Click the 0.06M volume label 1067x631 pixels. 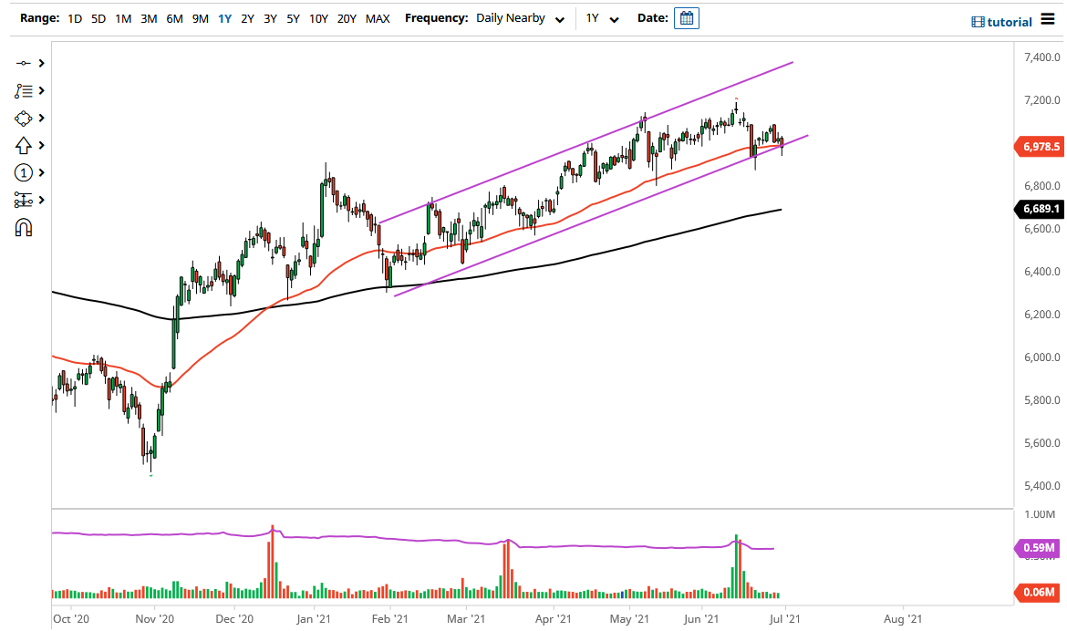point(1039,592)
